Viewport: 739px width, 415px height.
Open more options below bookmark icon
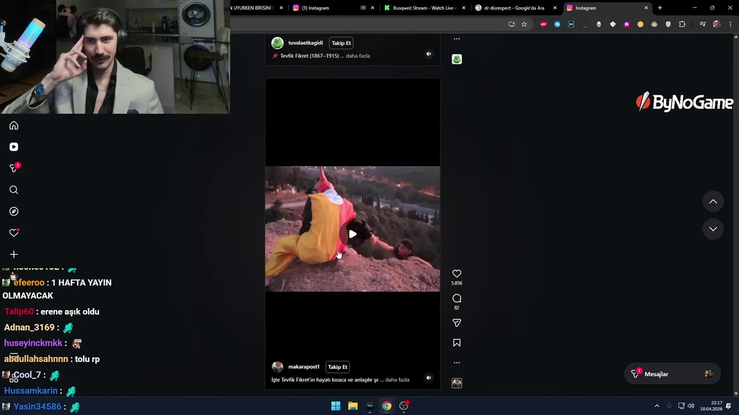457,363
